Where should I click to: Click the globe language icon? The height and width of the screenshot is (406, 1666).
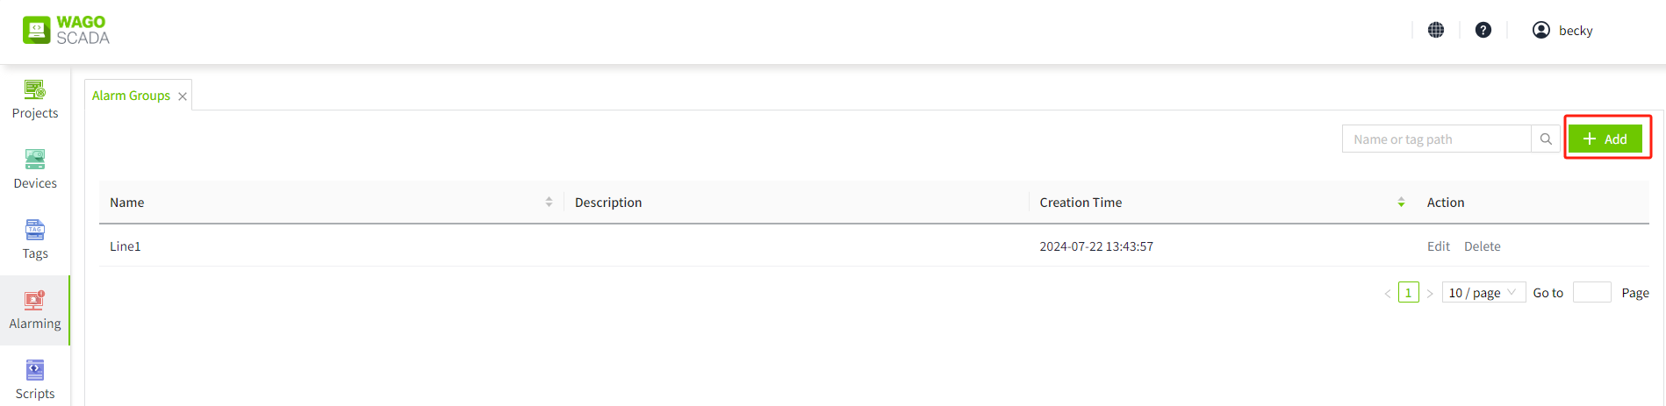(x=1436, y=30)
